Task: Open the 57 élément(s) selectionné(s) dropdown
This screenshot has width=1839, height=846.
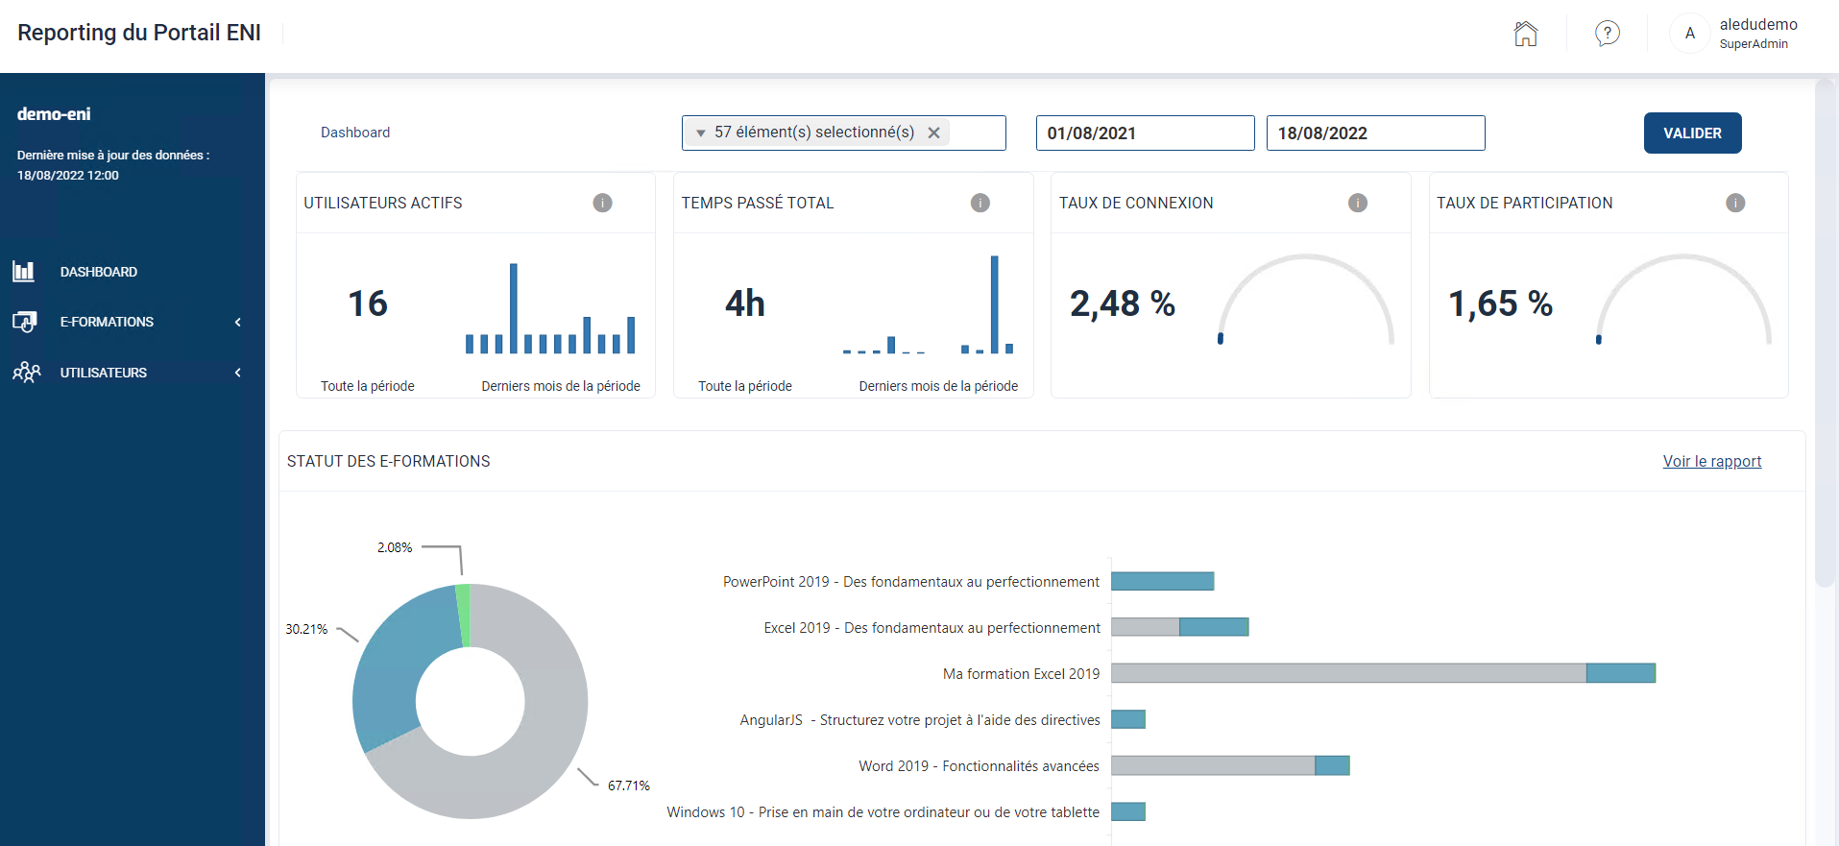Action: click(843, 133)
